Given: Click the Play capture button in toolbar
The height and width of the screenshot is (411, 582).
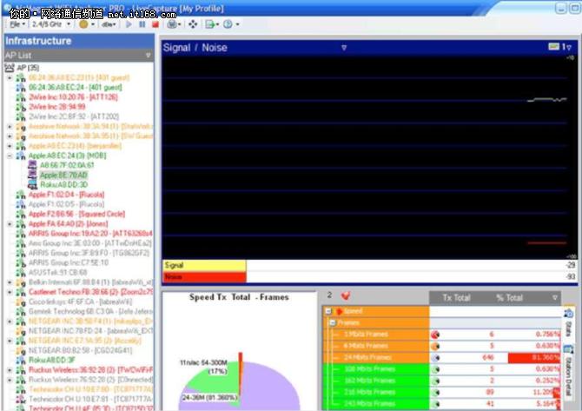Looking at the screenshot, I should (x=129, y=24).
